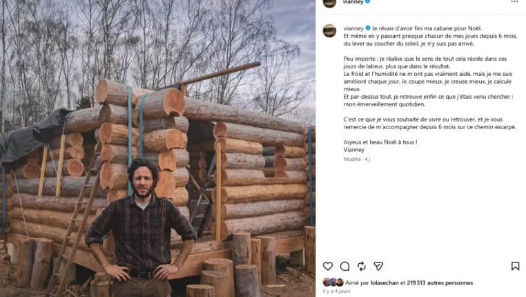
Task: Click the man standing in the photo
Action: click(142, 228)
